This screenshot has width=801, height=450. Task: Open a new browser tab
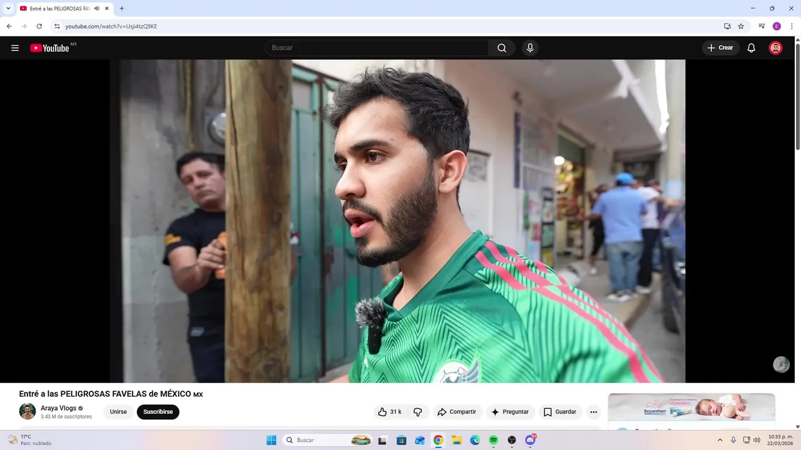(121, 8)
